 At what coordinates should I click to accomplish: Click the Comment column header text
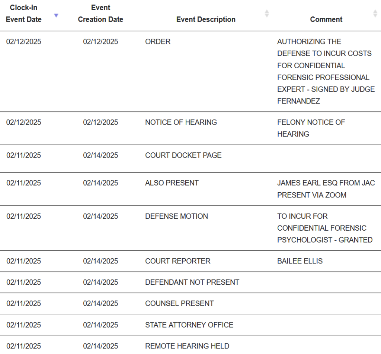(x=326, y=19)
